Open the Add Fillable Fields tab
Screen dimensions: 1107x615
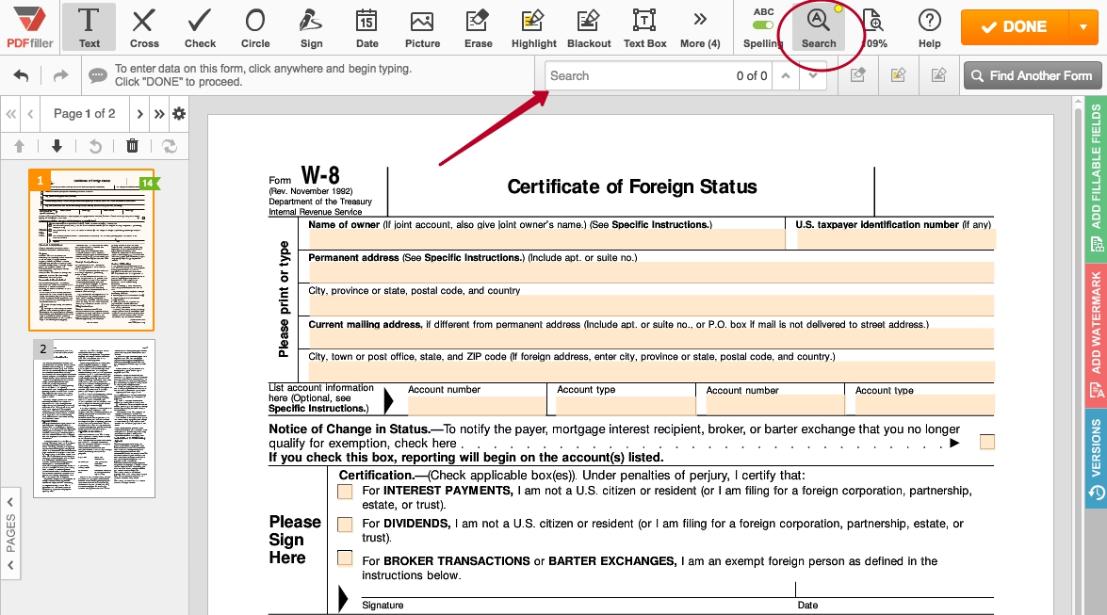click(1096, 179)
